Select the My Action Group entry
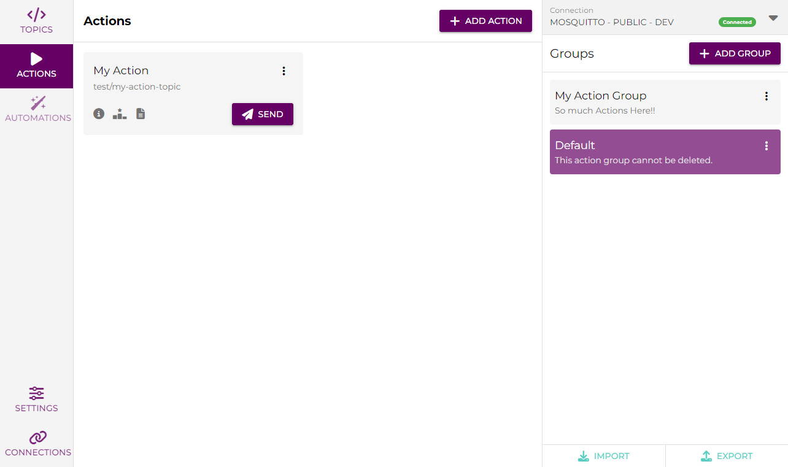 coord(665,102)
